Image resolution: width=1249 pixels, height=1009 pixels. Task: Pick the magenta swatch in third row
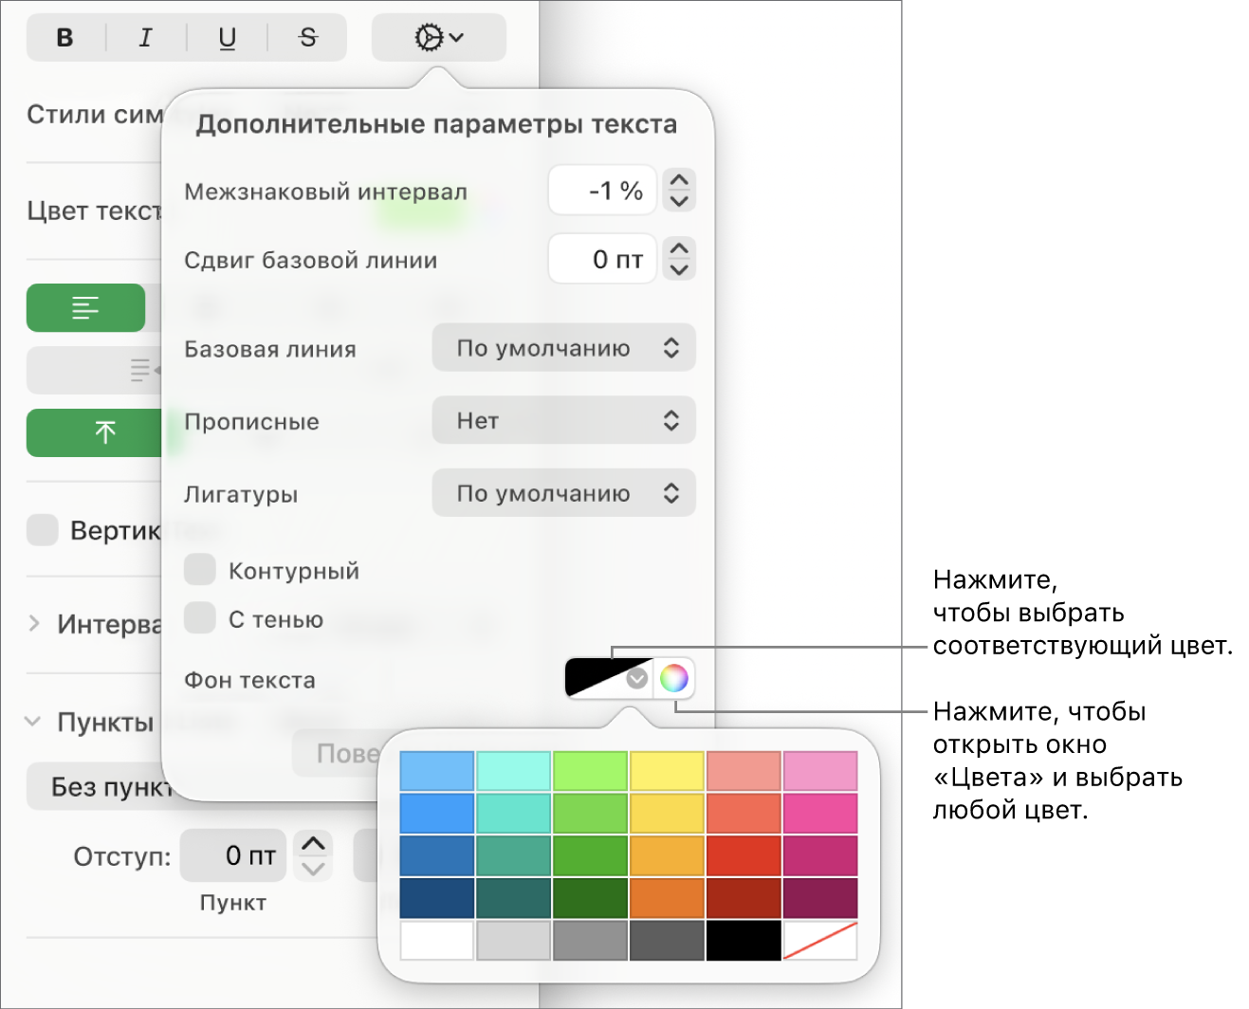click(821, 855)
